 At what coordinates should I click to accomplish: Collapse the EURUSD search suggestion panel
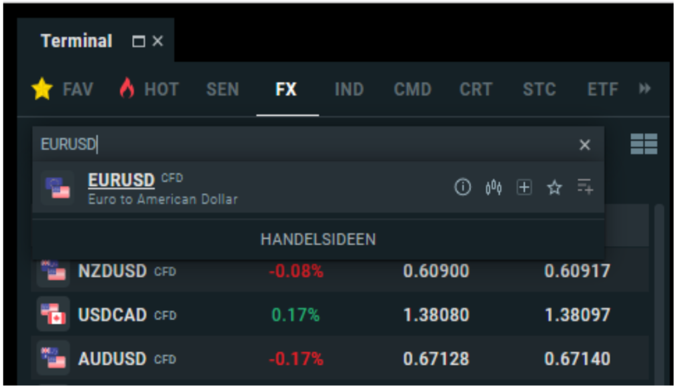point(584,145)
